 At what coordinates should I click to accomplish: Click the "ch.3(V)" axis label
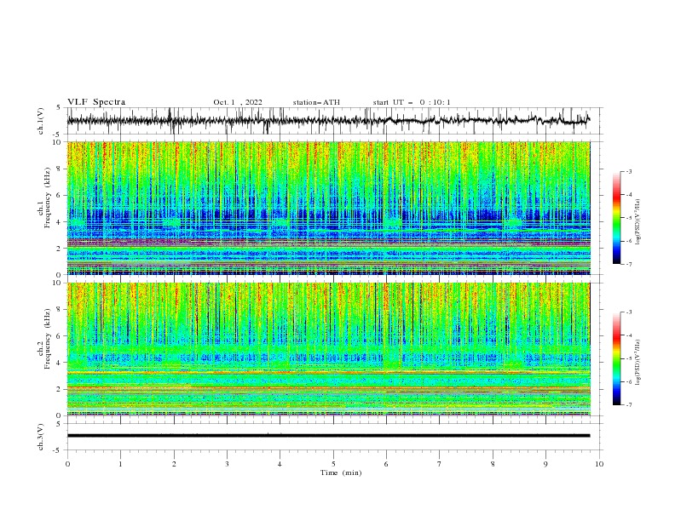click(x=41, y=437)
